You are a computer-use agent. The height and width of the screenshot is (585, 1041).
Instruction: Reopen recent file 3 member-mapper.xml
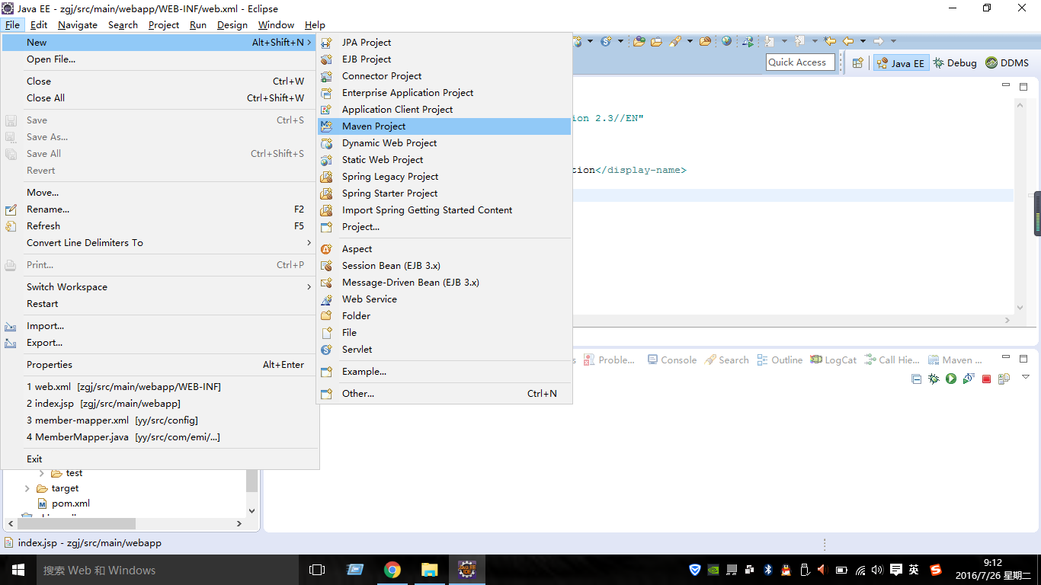tap(159, 420)
